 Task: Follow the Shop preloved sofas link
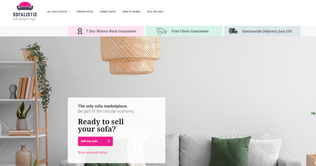[93, 152]
